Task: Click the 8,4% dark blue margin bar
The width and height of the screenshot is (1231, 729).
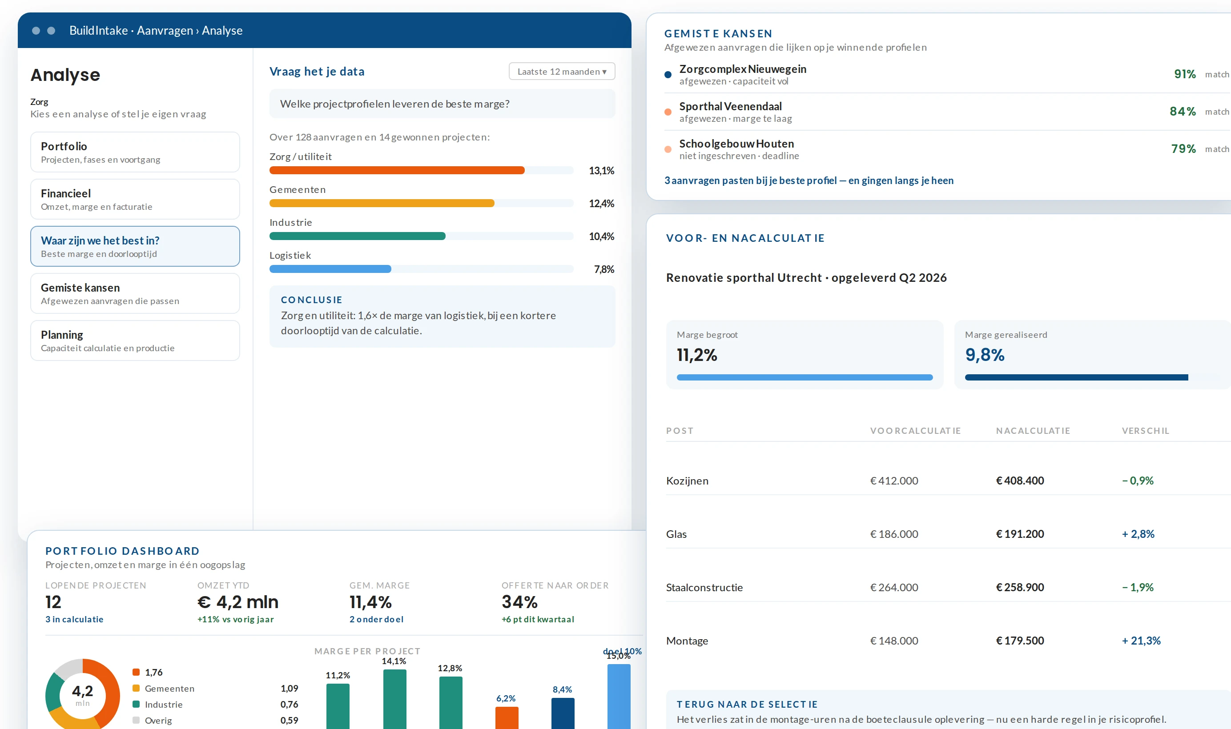Action: tap(563, 713)
